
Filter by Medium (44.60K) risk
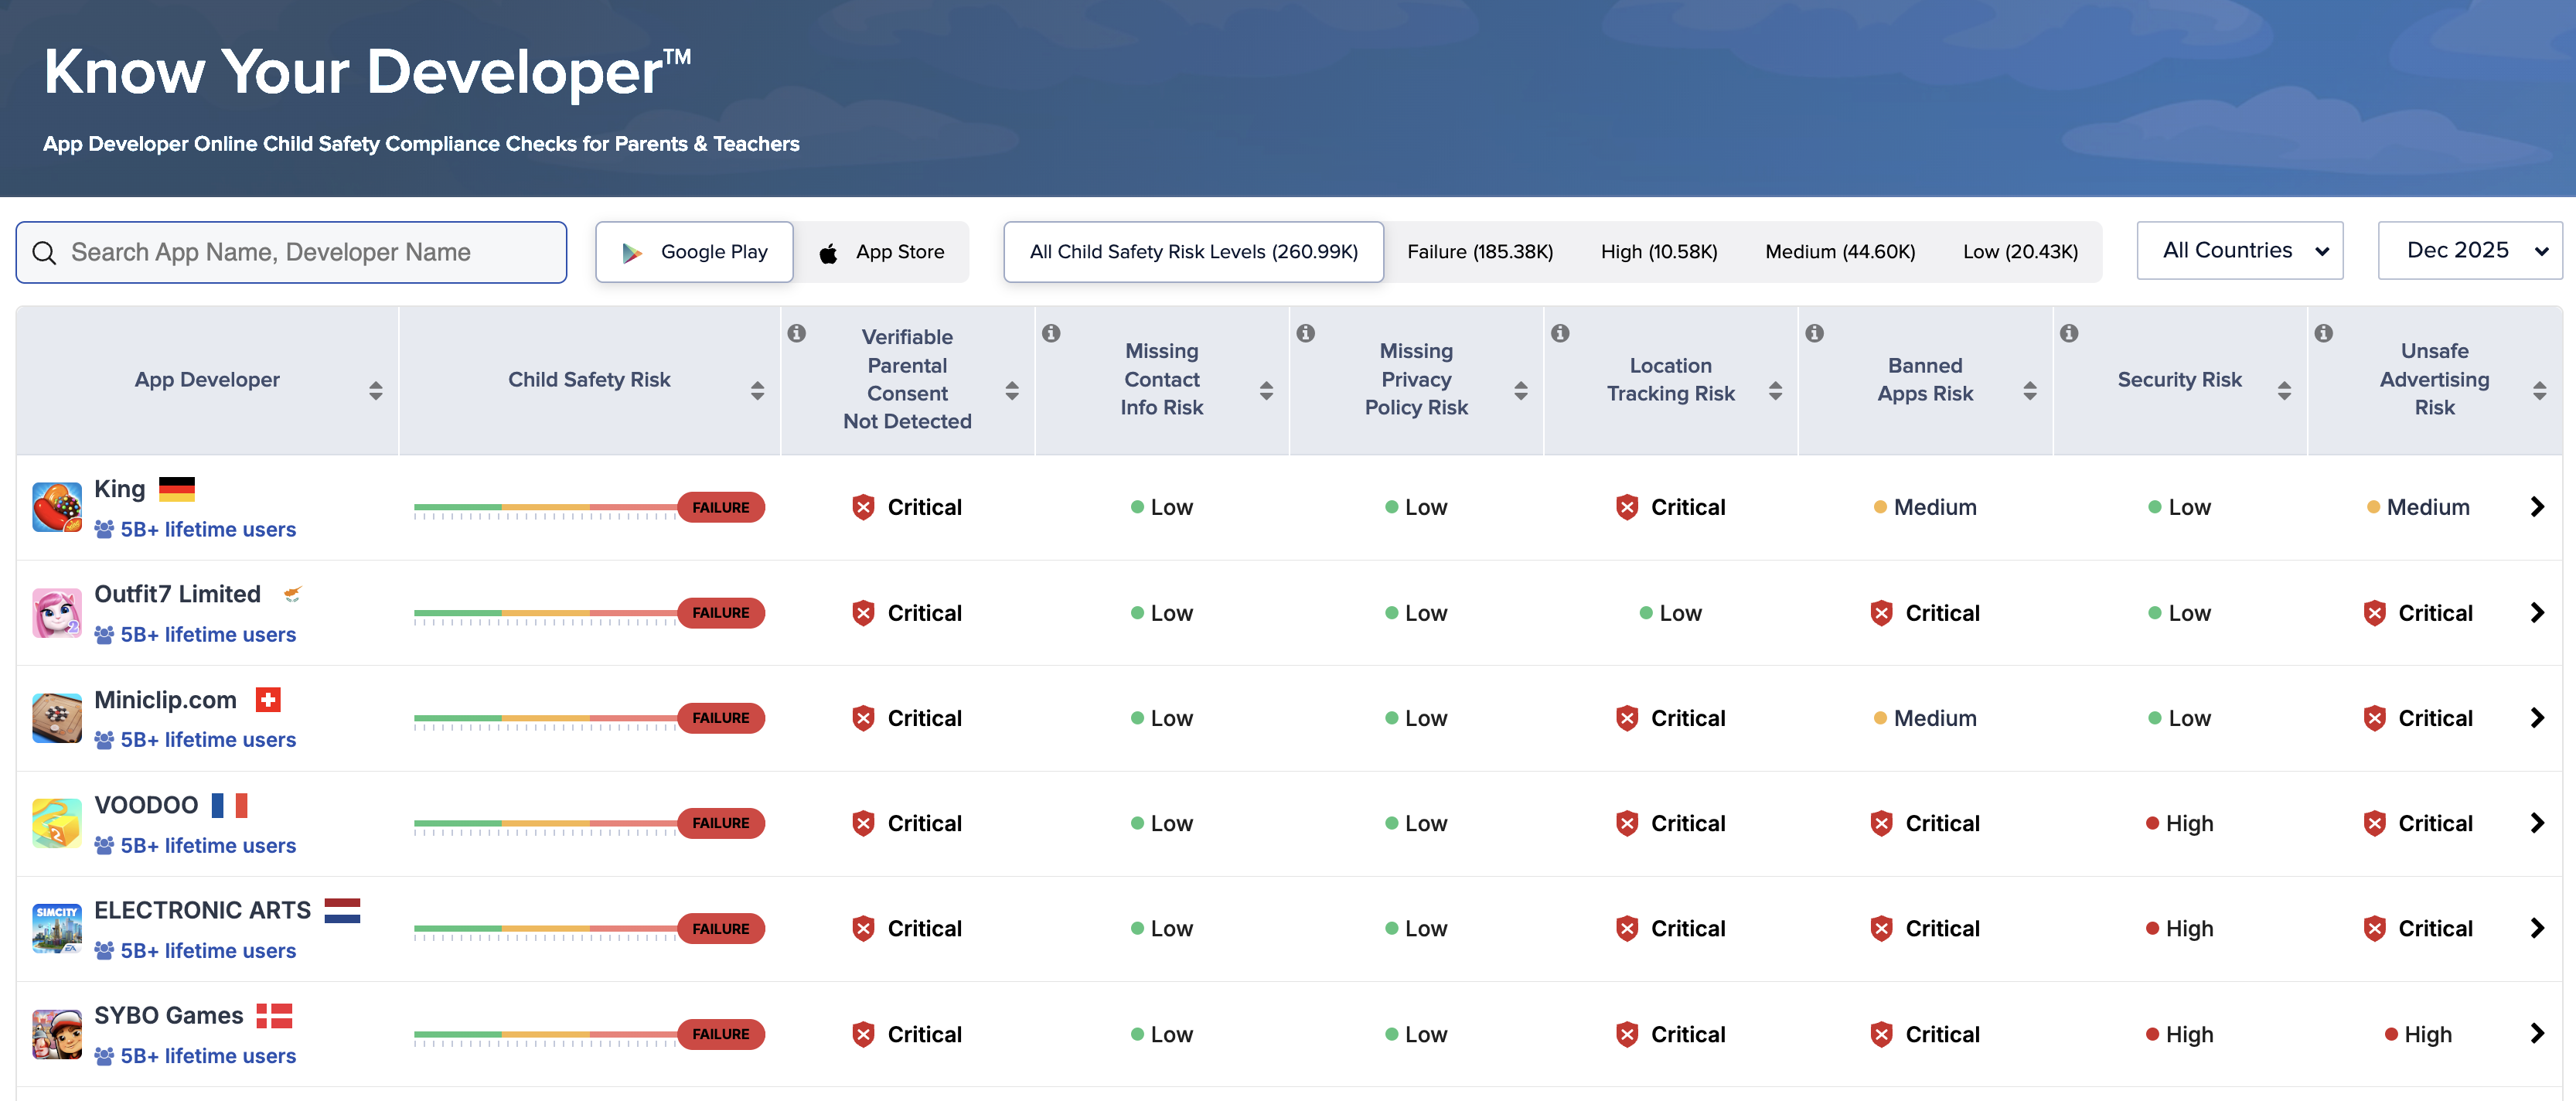[1840, 252]
